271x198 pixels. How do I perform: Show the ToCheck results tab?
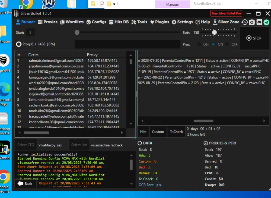tap(176, 132)
